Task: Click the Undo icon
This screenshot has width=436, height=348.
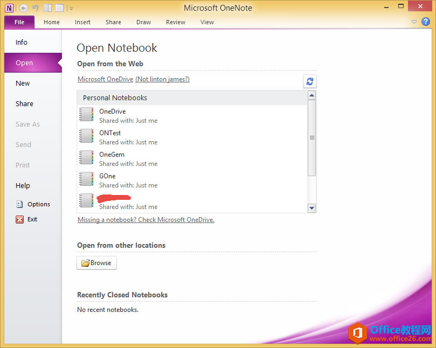Action: click(34, 8)
